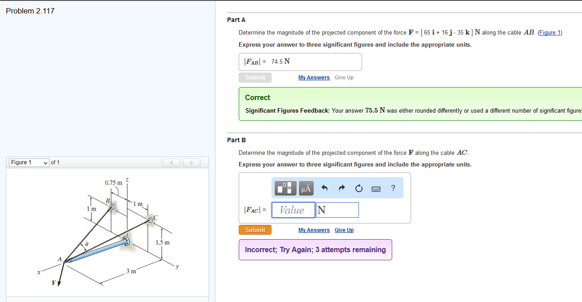
Task: Click the redo arrow in answer toolbar
Action: click(341, 188)
